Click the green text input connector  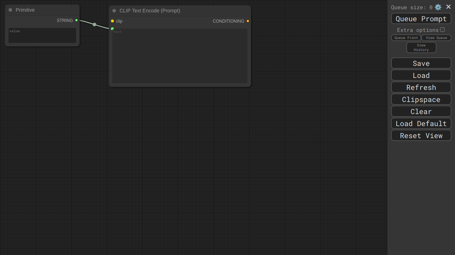click(x=112, y=29)
